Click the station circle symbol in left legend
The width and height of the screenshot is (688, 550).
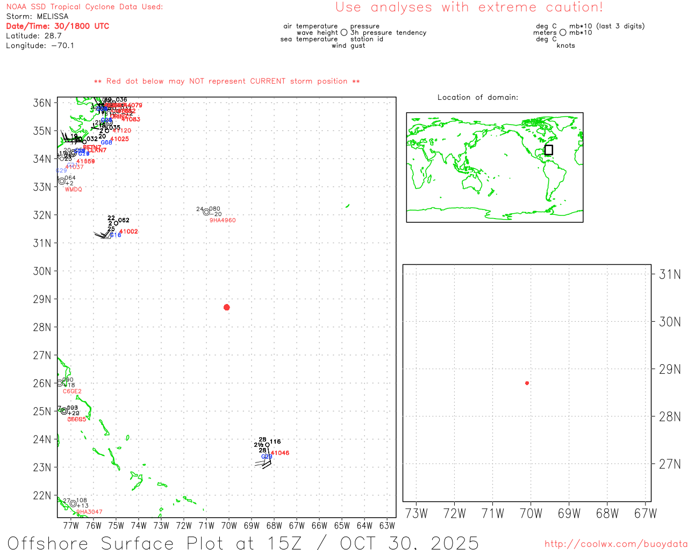click(x=344, y=32)
